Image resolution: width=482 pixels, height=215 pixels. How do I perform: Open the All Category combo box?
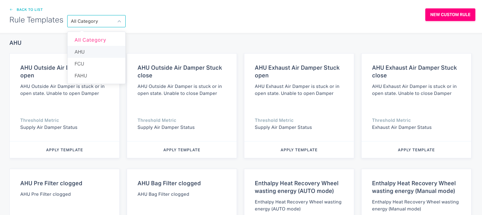(96, 21)
